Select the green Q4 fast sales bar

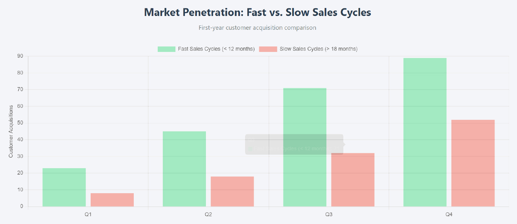click(425, 132)
